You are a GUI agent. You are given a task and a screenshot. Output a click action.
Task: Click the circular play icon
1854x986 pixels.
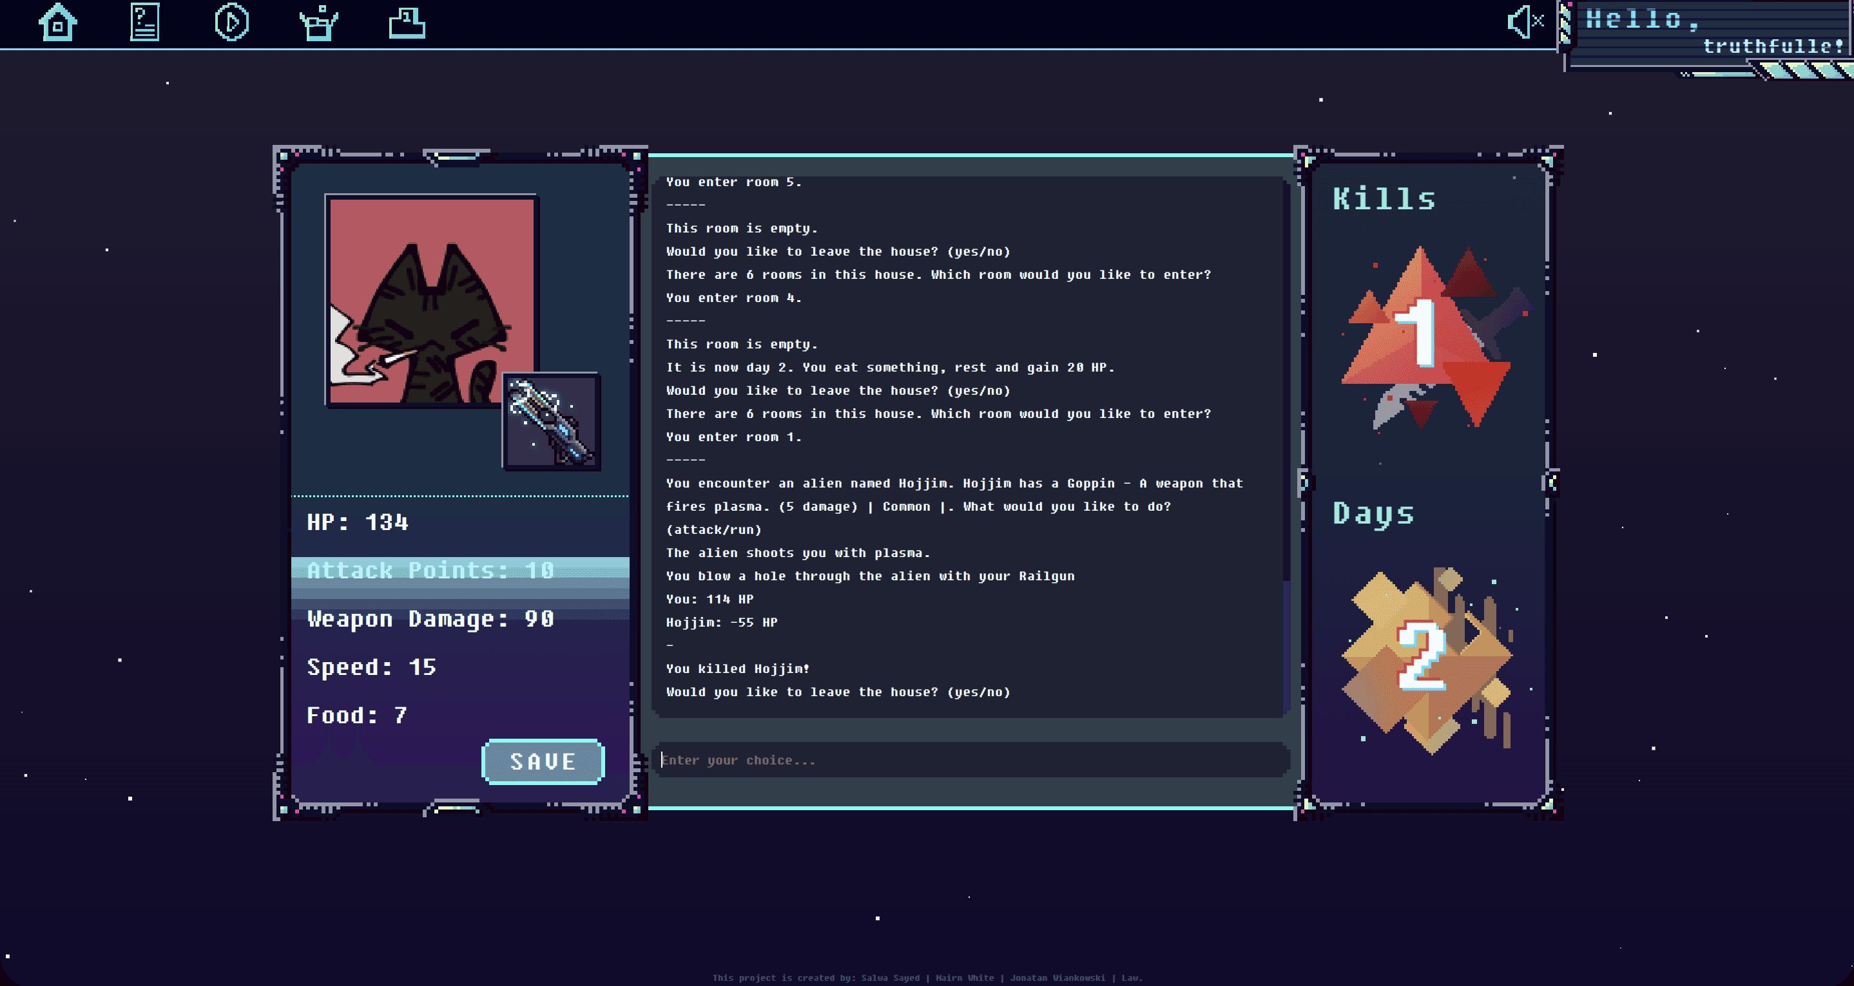(x=232, y=23)
